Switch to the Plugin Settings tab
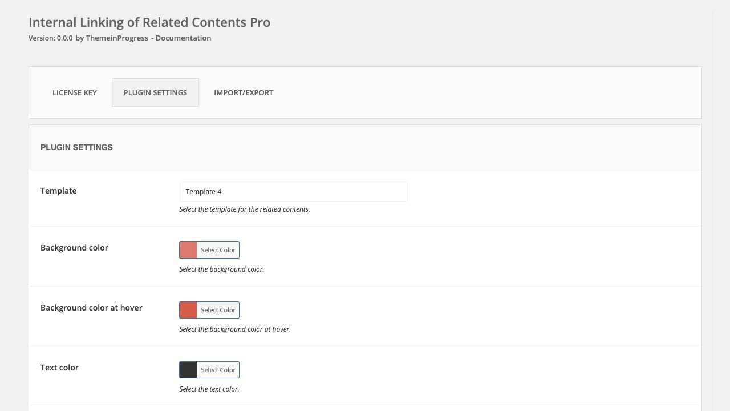The height and width of the screenshot is (411, 730). 155,92
